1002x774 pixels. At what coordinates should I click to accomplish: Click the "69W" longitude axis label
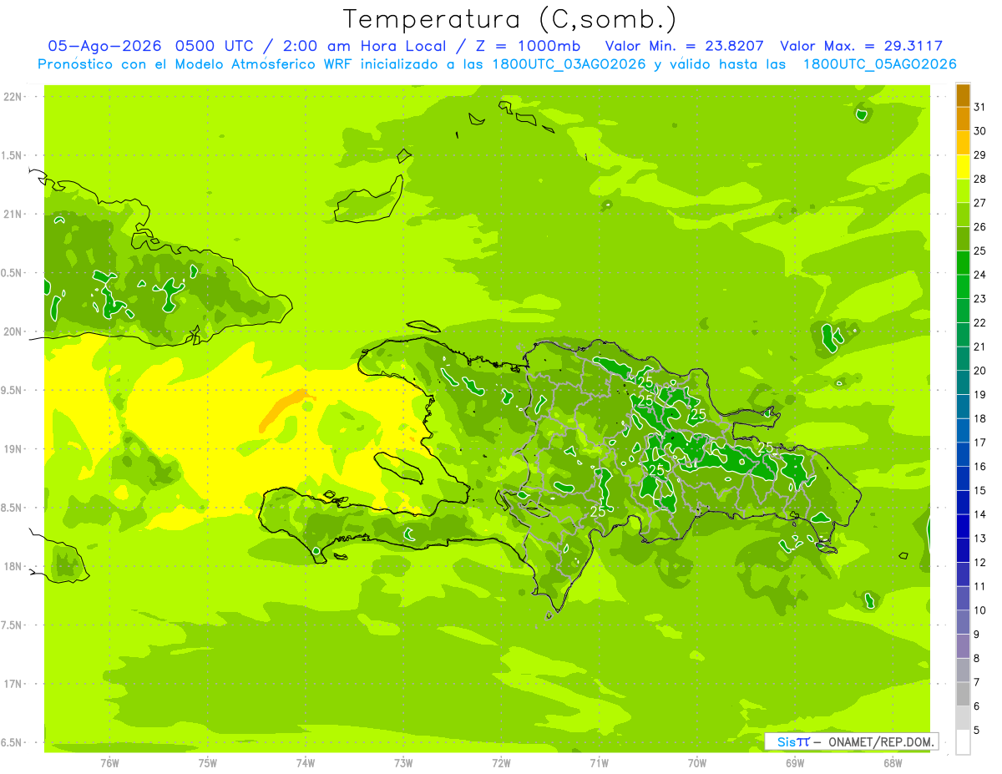795,762
